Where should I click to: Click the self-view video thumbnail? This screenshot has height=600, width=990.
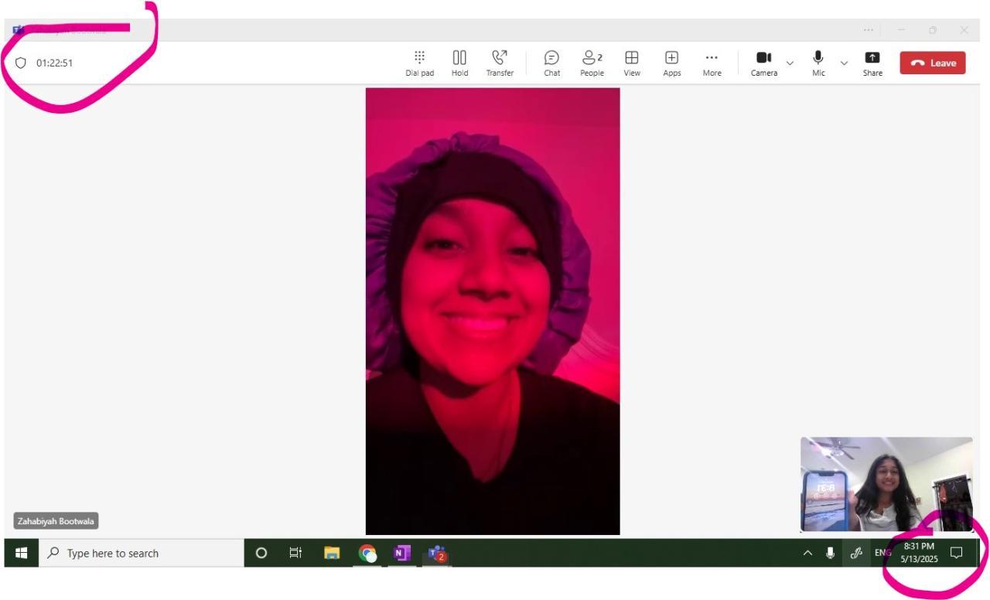click(886, 484)
